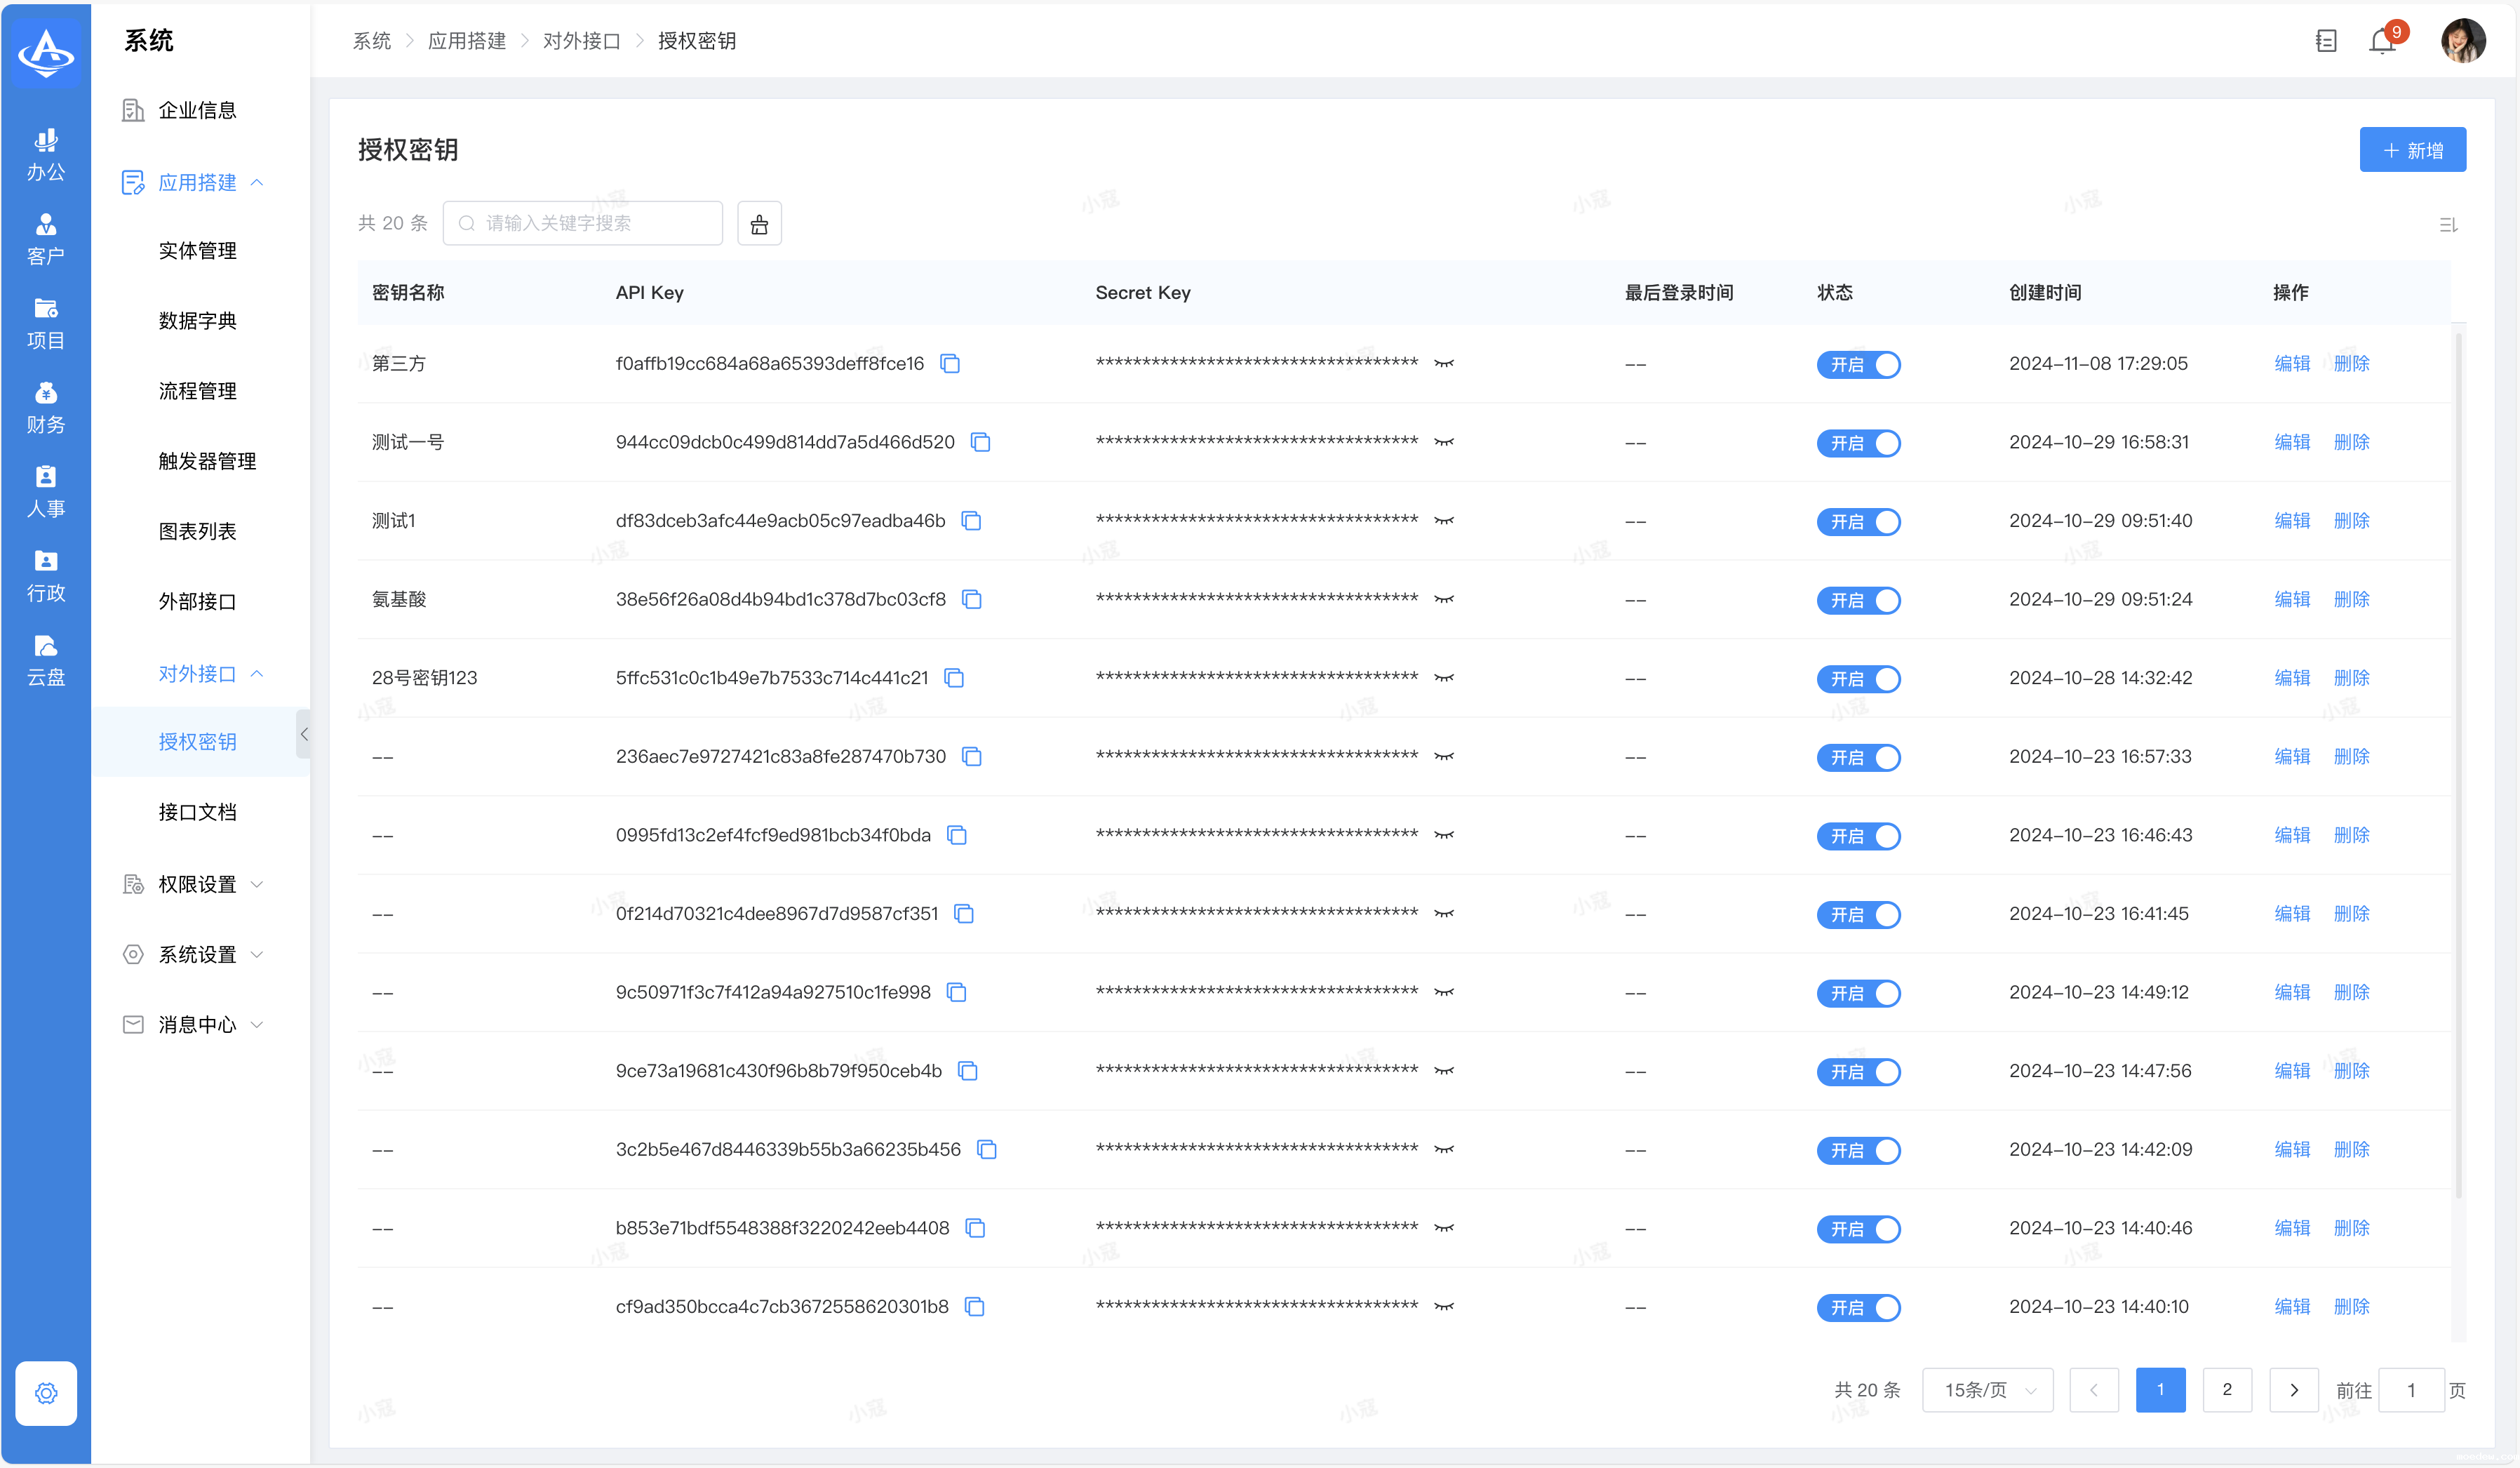Select 触发器管理 menu item
Screen dimensions: 2520x1468
207,461
